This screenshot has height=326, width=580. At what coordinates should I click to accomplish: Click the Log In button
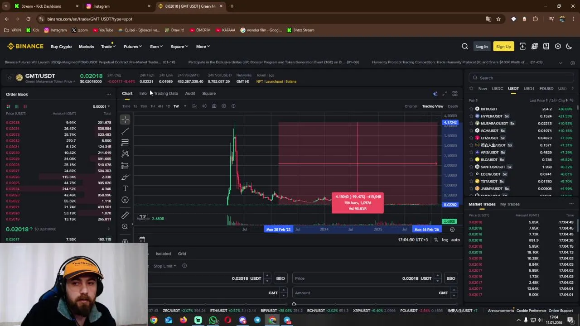click(x=482, y=47)
